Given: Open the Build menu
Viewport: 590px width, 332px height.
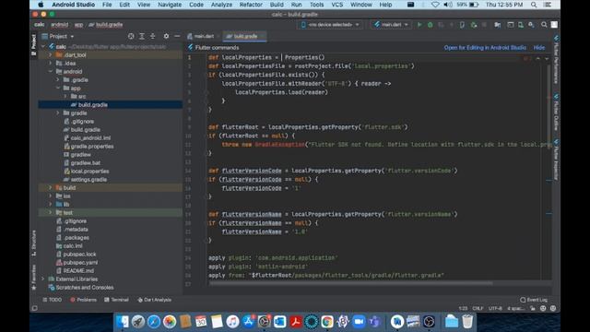Looking at the screenshot, I should tap(277, 5).
